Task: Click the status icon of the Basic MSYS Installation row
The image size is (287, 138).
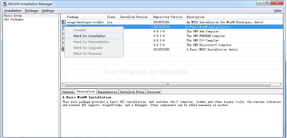Action: (63, 49)
